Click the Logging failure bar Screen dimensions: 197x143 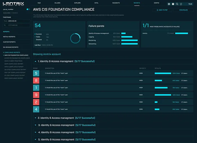tap(127, 37)
